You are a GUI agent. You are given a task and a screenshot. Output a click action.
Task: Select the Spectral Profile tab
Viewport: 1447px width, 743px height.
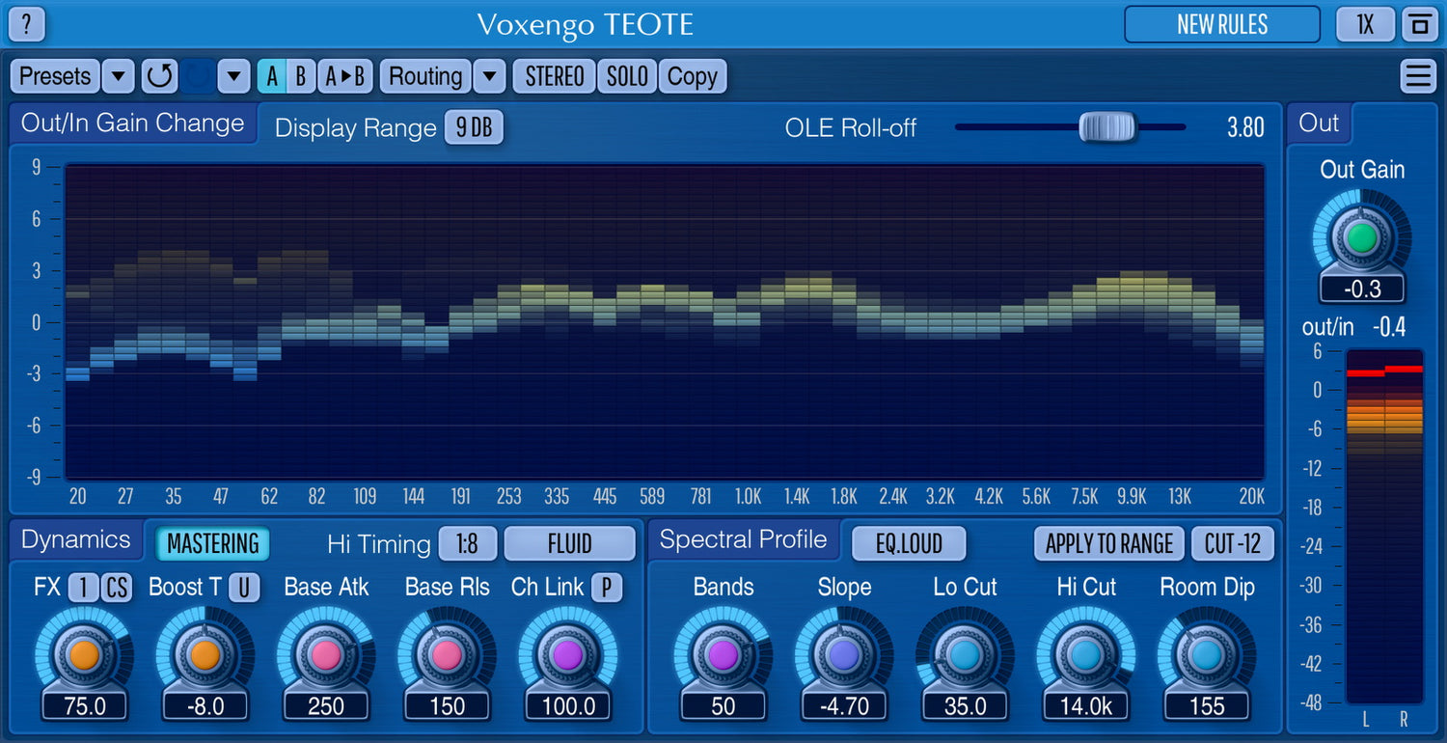tap(743, 539)
